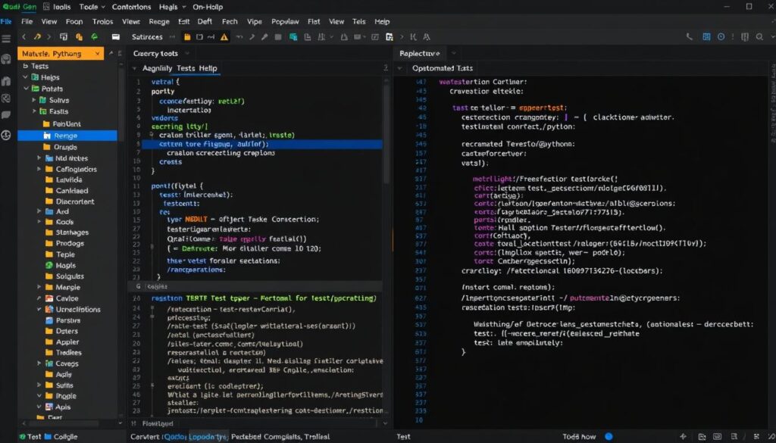776x443 pixels.
Task: Click Coilglle in the status bar
Action: pyautogui.click(x=65, y=437)
